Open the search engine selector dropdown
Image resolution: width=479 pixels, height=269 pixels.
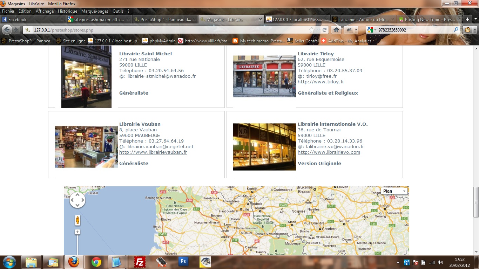372,30
